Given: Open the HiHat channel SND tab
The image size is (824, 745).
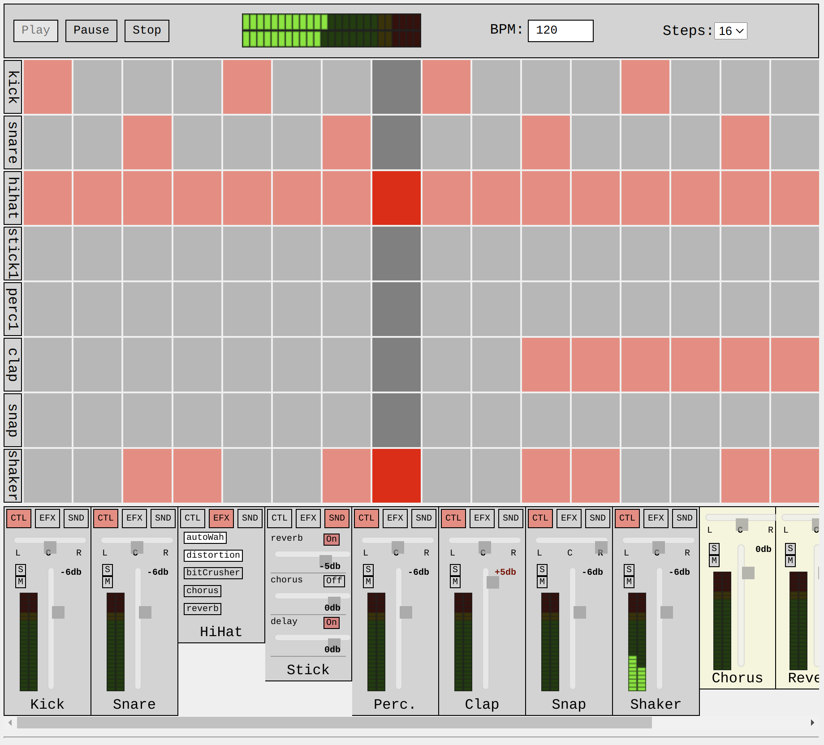Looking at the screenshot, I should point(250,518).
